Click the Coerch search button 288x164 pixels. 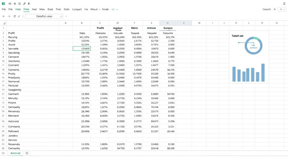(x=267, y=9)
